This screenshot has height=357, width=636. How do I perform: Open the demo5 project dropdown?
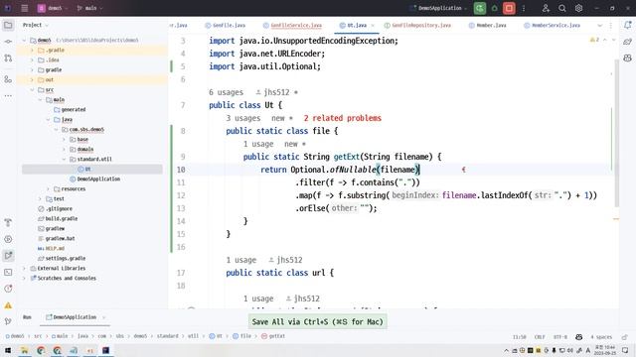click(53, 8)
